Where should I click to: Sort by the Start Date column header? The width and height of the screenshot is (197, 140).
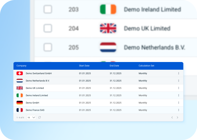coord(84,66)
